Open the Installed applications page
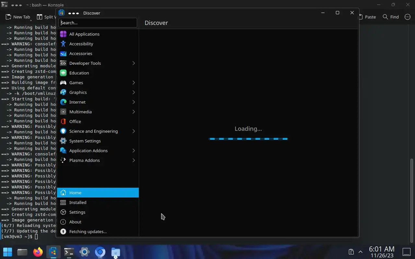415x259 pixels. click(x=98, y=202)
